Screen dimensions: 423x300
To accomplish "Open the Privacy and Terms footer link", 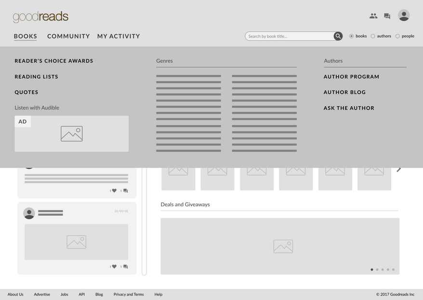I will click(x=129, y=294).
